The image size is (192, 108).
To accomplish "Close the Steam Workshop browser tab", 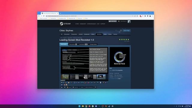I will 58,13.
